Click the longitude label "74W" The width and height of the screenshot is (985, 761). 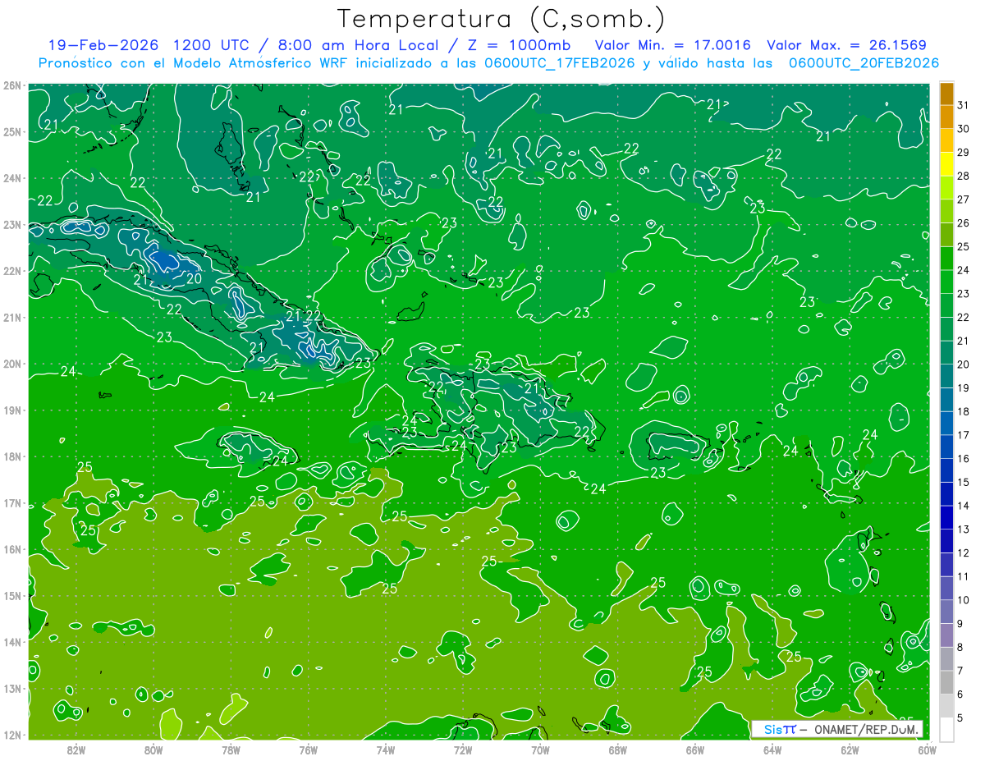[385, 750]
